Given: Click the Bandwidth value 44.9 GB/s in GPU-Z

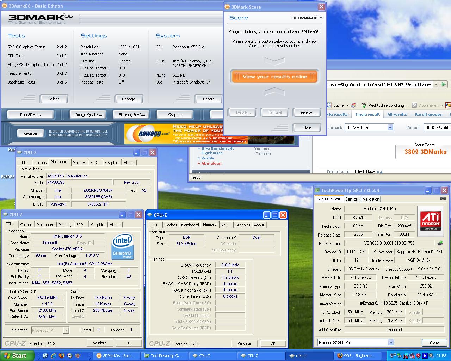Looking at the screenshot, I should click(x=426, y=295).
